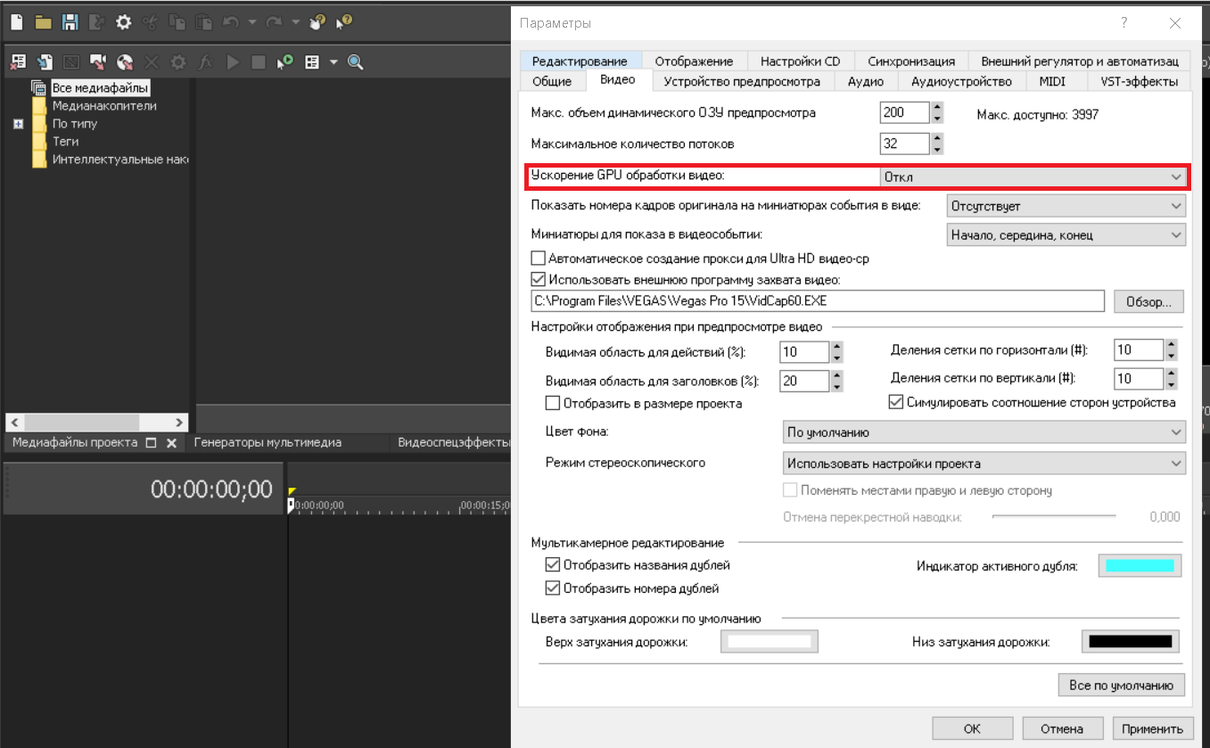Click the help question mark in the dialog title bar
The image size is (1210, 748).
pyautogui.click(x=1124, y=22)
